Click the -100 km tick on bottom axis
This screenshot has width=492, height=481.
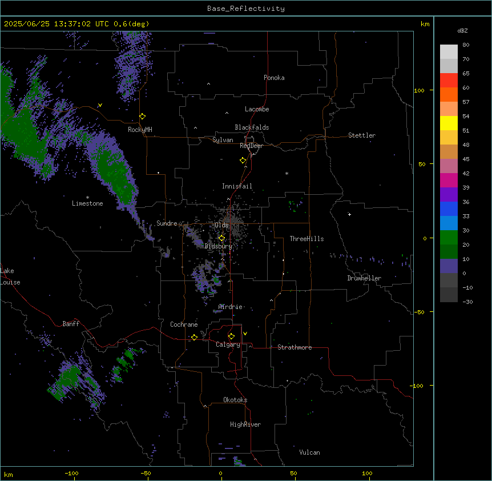[x=71, y=473]
